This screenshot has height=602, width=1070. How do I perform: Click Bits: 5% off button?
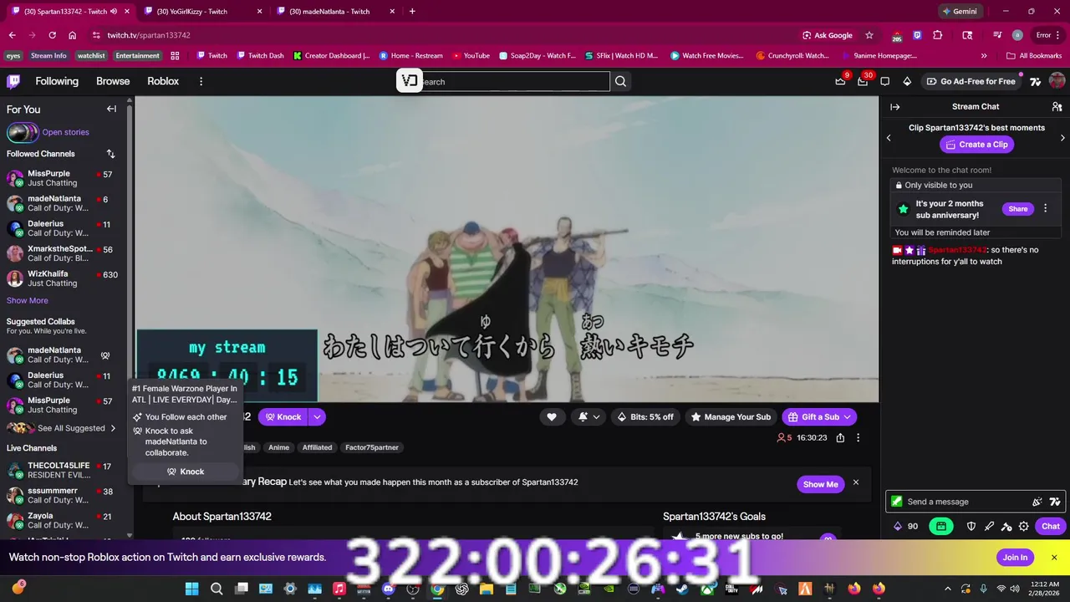[x=645, y=416]
